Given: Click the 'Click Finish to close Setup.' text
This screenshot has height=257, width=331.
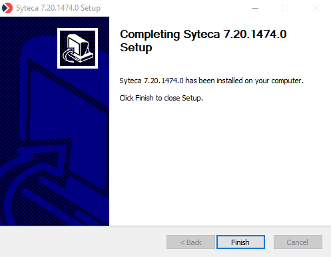Looking at the screenshot, I should [x=161, y=98].
